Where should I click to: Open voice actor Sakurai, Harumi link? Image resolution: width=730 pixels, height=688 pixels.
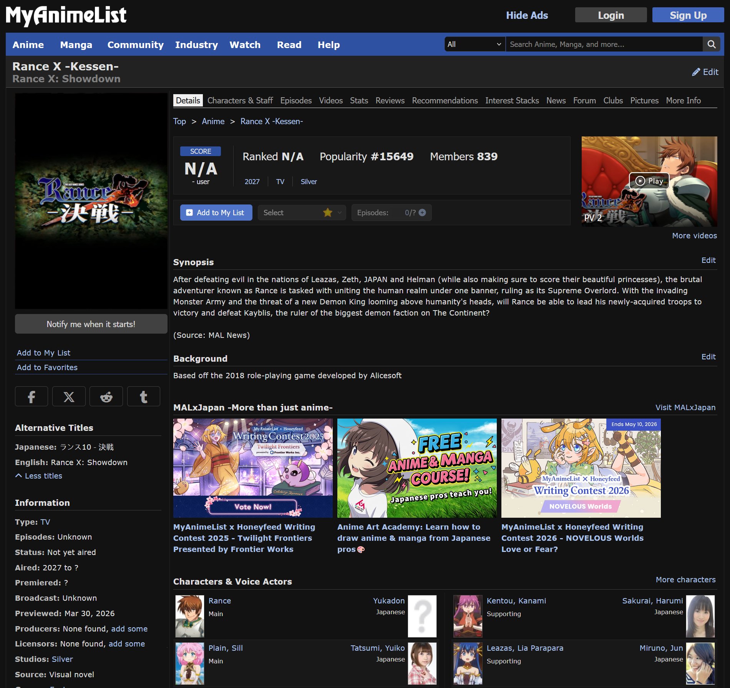[x=652, y=601]
